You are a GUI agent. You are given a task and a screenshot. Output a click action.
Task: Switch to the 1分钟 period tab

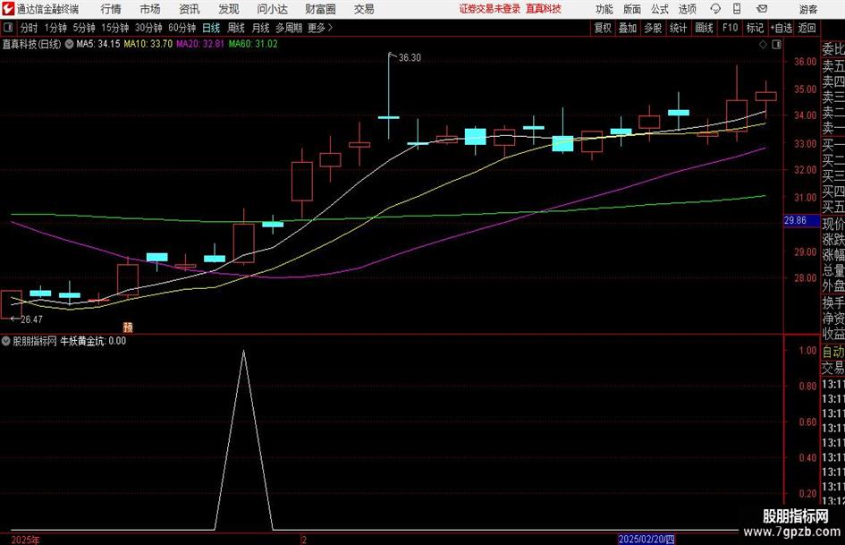click(x=55, y=28)
